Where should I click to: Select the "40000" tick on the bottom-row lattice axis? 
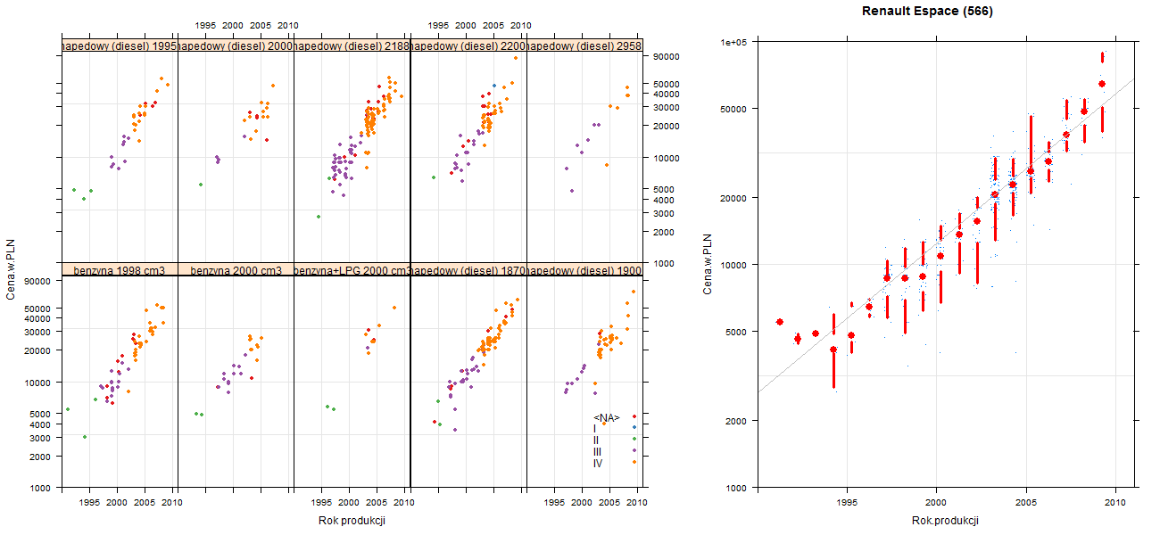click(37, 318)
